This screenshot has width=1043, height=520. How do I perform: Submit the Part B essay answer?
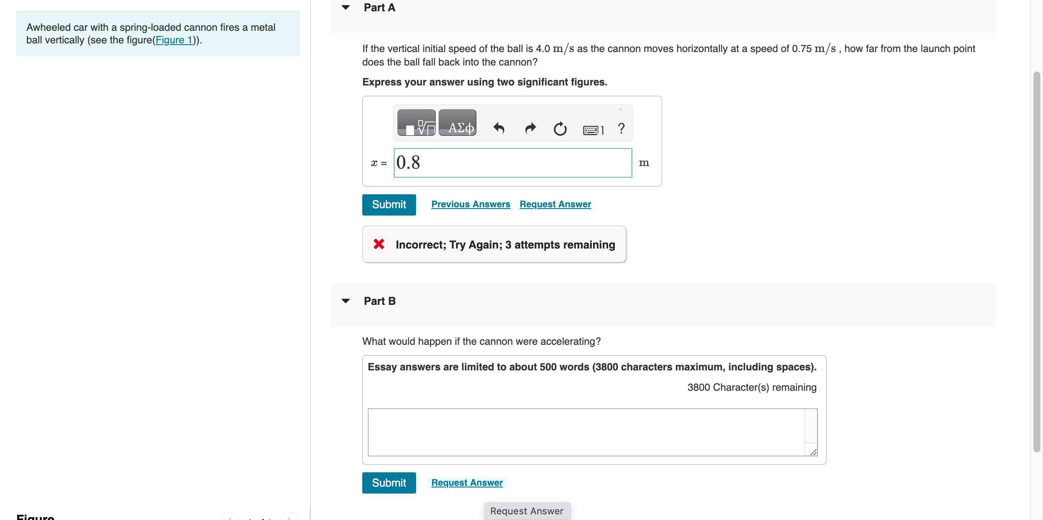pos(389,483)
